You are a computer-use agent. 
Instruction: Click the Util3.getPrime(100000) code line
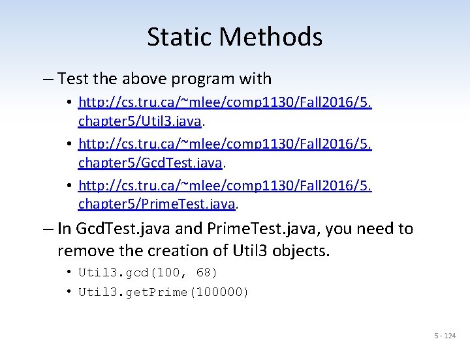pyautogui.click(x=163, y=292)
